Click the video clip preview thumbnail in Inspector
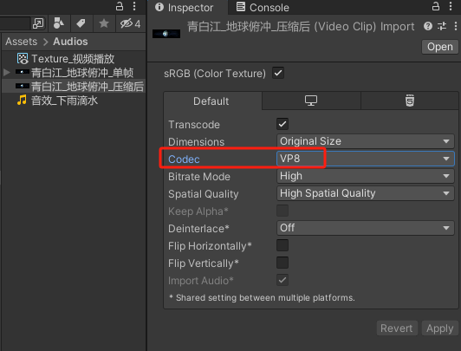This screenshot has width=461, height=351. 166,34
